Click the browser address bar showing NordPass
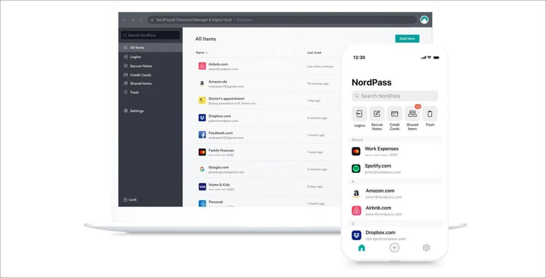Screen dimensions: 546x278 (x=282, y=20)
